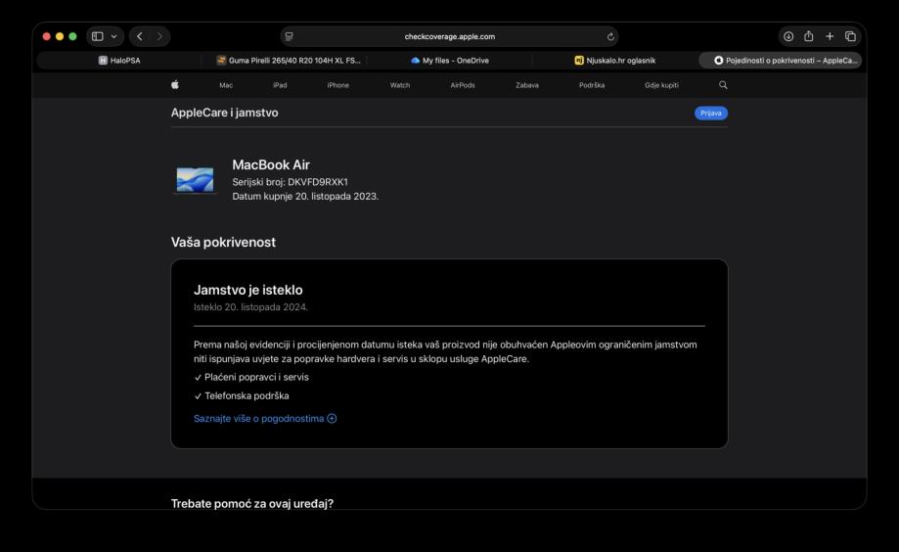Open Podrška in Apple navigation bar

(x=592, y=85)
